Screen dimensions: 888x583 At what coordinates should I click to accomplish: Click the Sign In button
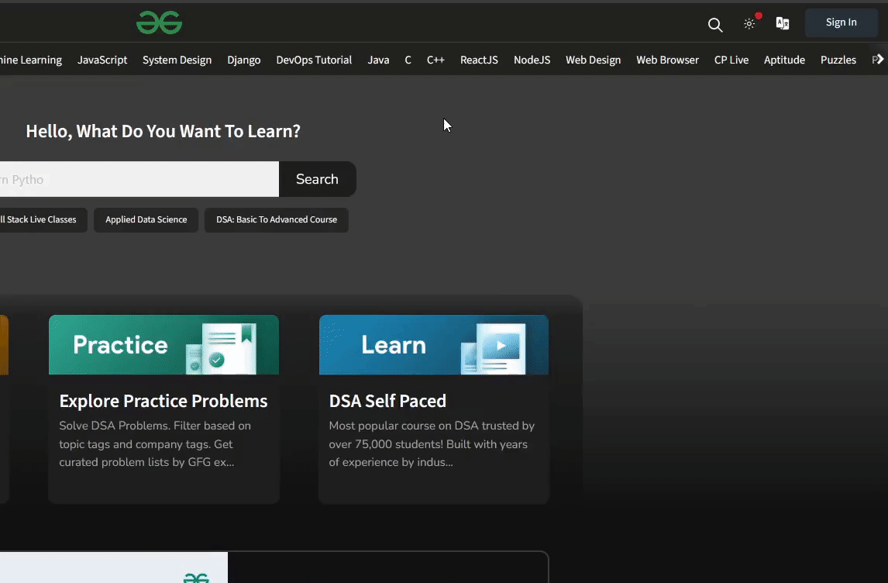click(841, 22)
